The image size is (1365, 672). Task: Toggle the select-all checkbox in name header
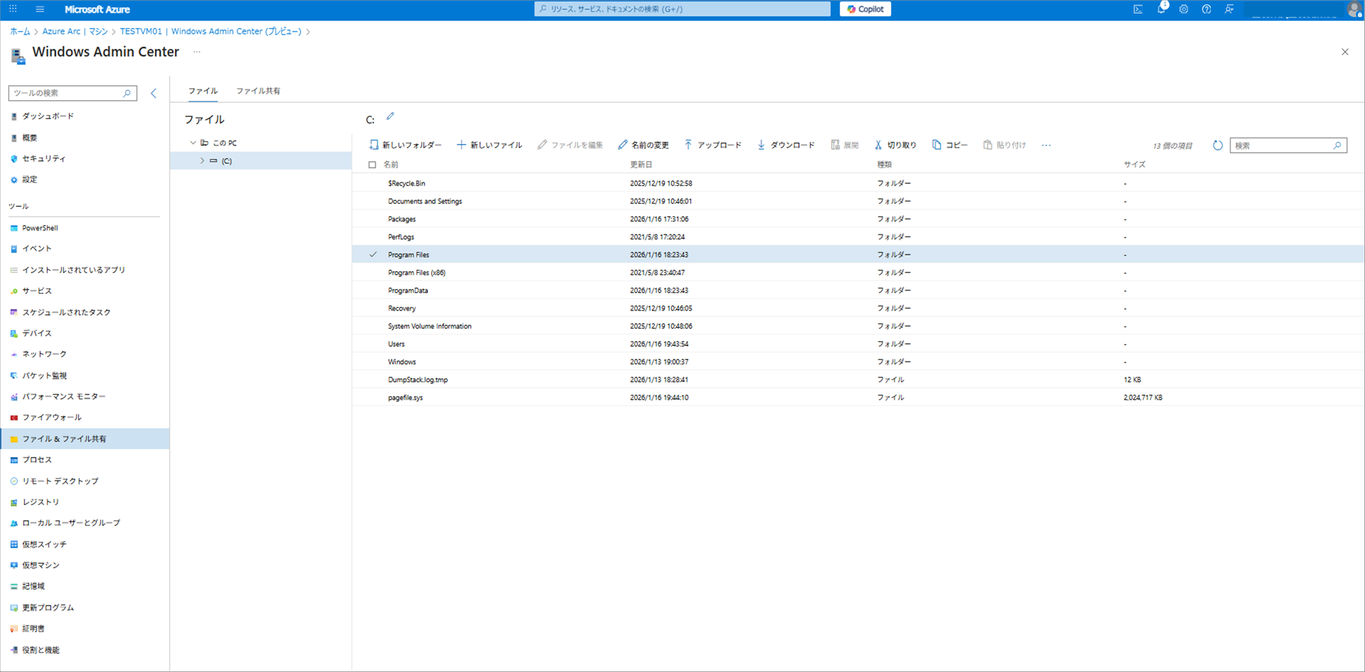click(x=372, y=165)
